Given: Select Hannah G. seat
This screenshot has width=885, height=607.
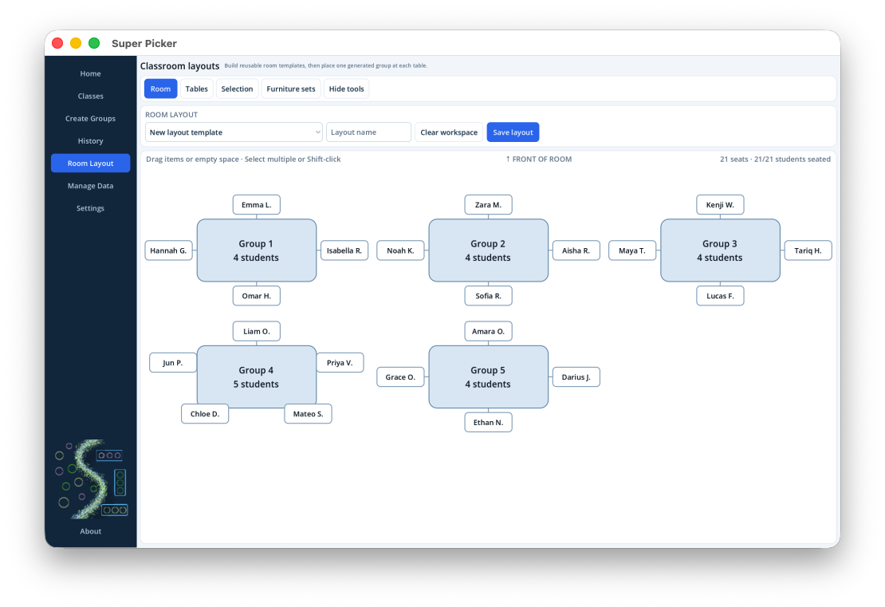Looking at the screenshot, I should click(x=168, y=250).
